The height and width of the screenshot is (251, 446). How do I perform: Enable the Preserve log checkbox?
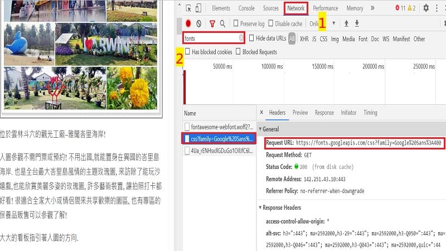click(236, 23)
